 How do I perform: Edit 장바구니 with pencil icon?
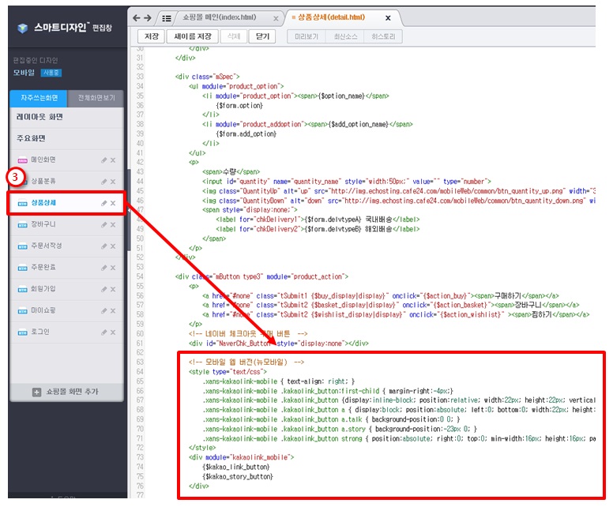coord(103,224)
